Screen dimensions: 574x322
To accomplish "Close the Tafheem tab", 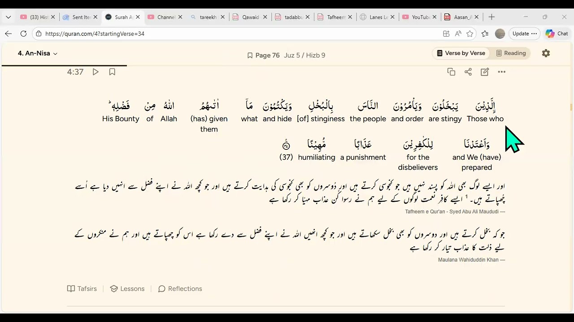I will (x=350, y=17).
